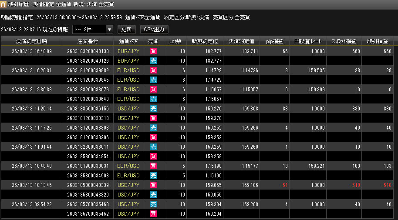Click the 円換算レート column header
The width and height of the screenshot is (398, 220).
(x=308, y=41)
